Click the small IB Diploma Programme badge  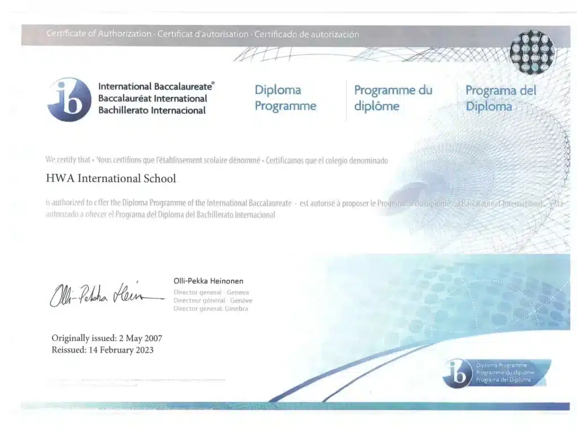pos(497,373)
